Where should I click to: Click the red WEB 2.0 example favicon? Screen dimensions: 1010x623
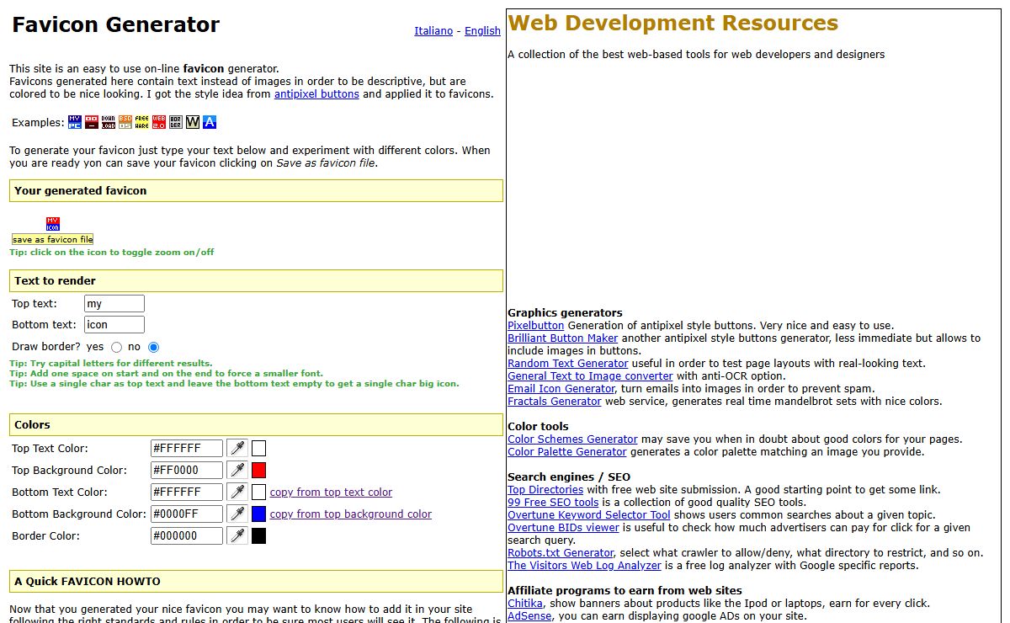pos(159,122)
